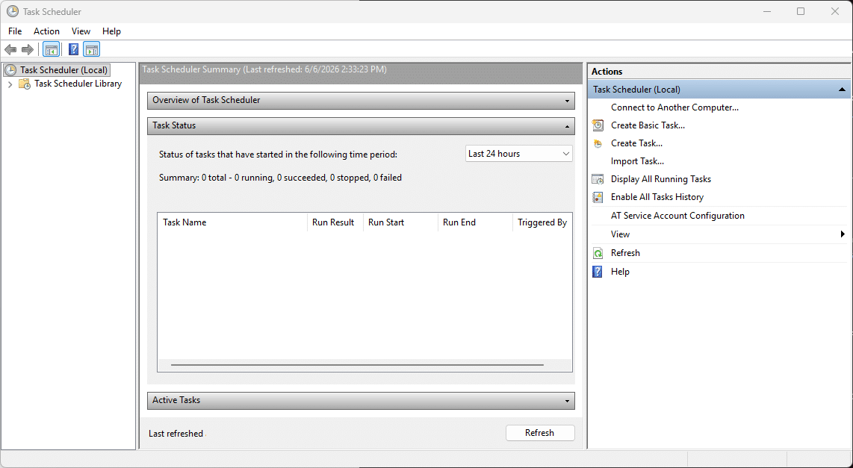The height and width of the screenshot is (468, 853).
Task: Click the Task Name column header
Action: pyautogui.click(x=232, y=222)
